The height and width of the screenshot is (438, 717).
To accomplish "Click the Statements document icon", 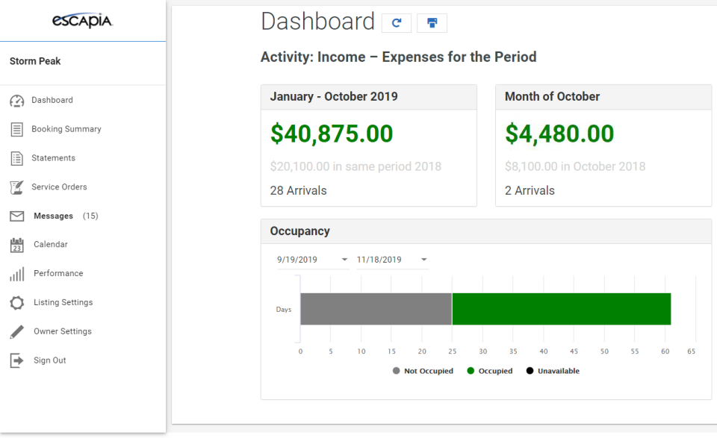I will [x=16, y=158].
